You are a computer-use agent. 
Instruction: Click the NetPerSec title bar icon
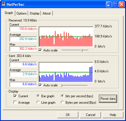(4, 4)
